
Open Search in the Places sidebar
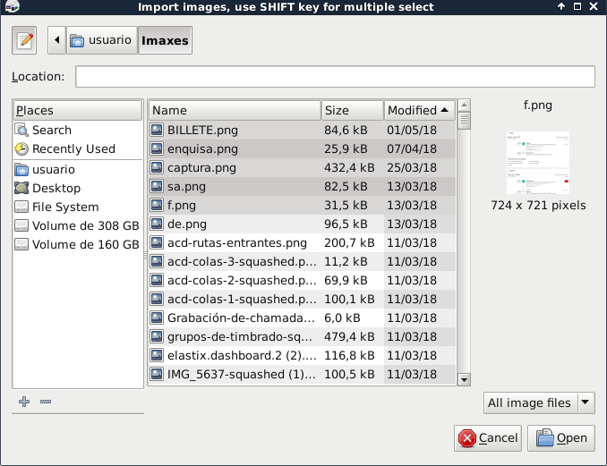tap(51, 130)
